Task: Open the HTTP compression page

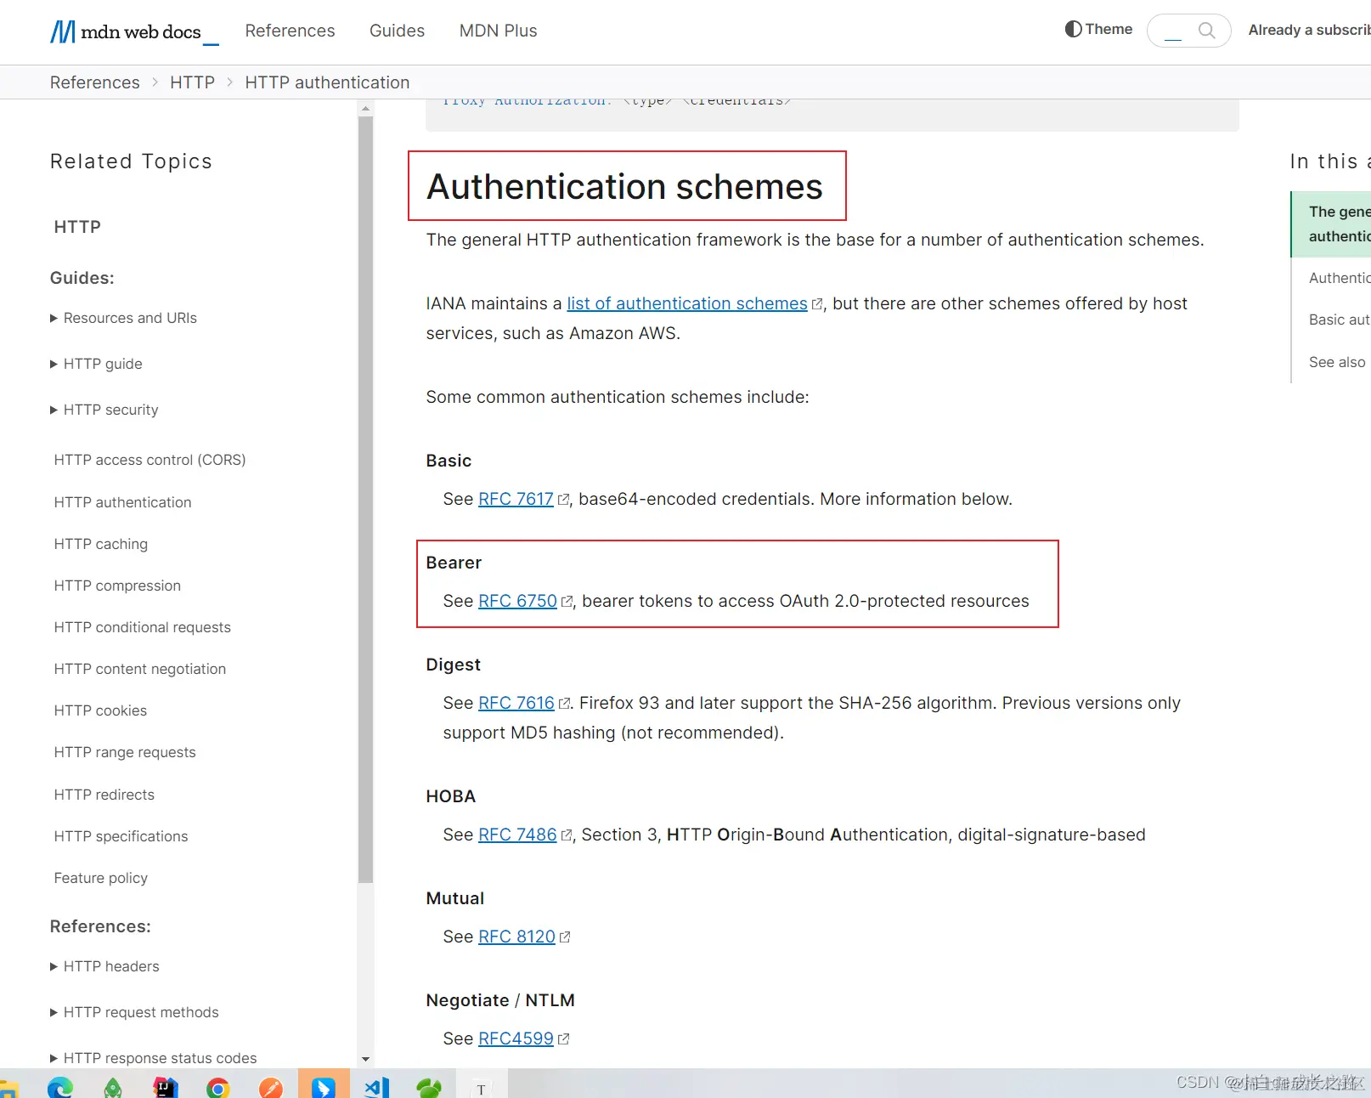Action: tap(117, 586)
